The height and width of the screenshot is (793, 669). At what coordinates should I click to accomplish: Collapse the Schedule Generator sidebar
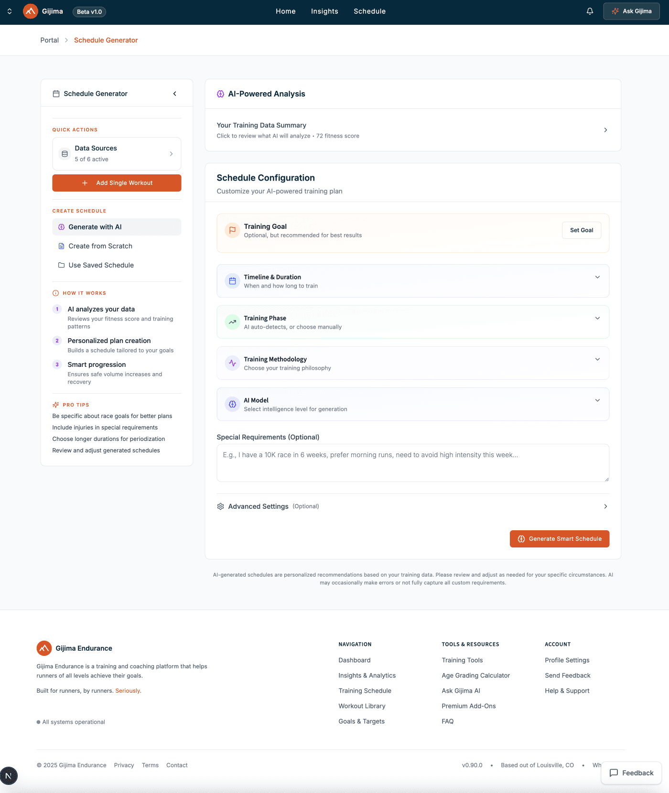(175, 94)
